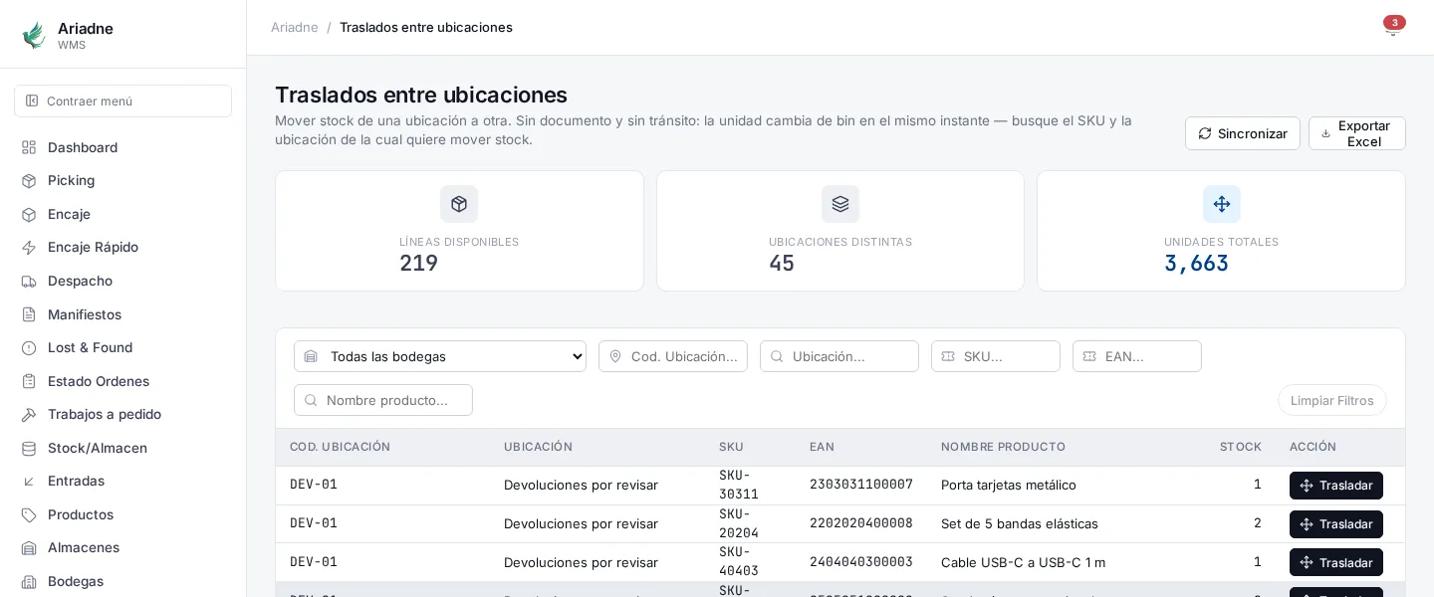Screen dimensions: 1434x597
Task: Open Manifiestos in the sidebar
Action: (x=123, y=314)
